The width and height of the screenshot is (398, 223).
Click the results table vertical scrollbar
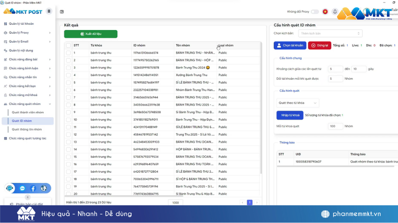[260, 109]
